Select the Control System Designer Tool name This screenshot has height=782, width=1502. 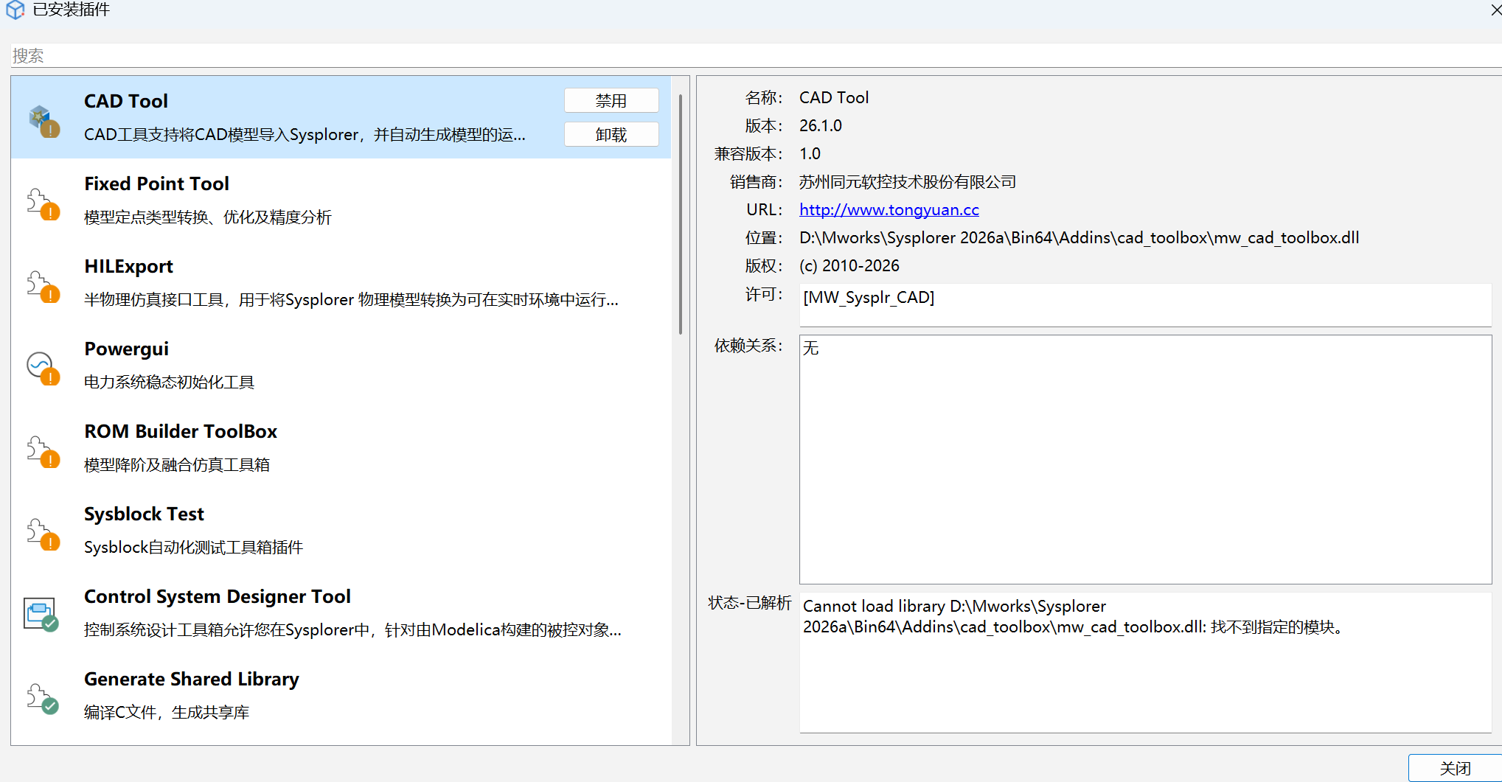tap(218, 596)
